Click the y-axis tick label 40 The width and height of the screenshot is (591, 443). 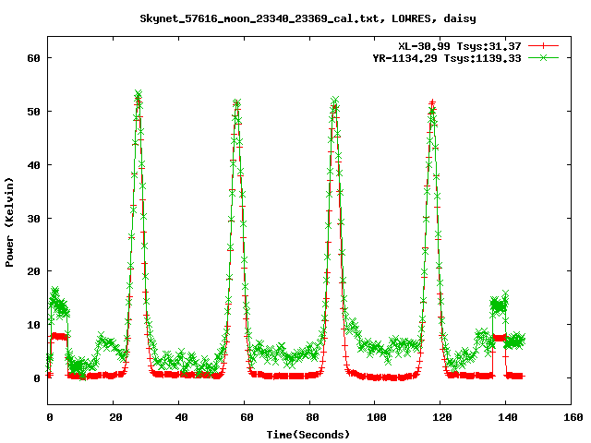tap(33, 165)
